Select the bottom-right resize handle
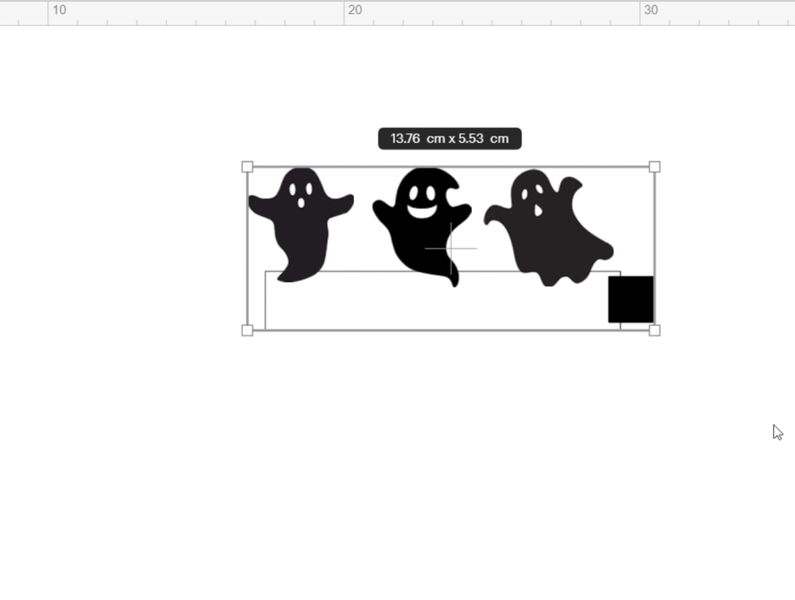 click(x=654, y=331)
